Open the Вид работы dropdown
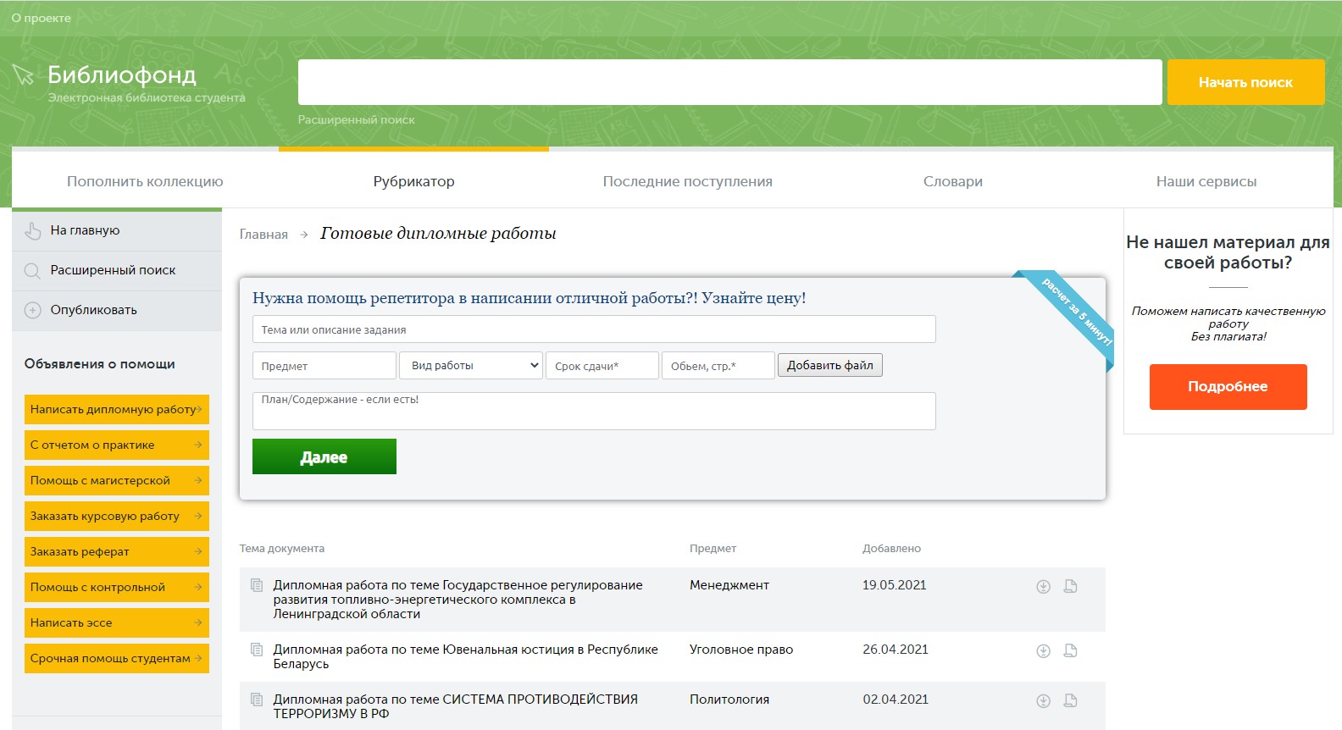The height and width of the screenshot is (730, 1342). (471, 366)
